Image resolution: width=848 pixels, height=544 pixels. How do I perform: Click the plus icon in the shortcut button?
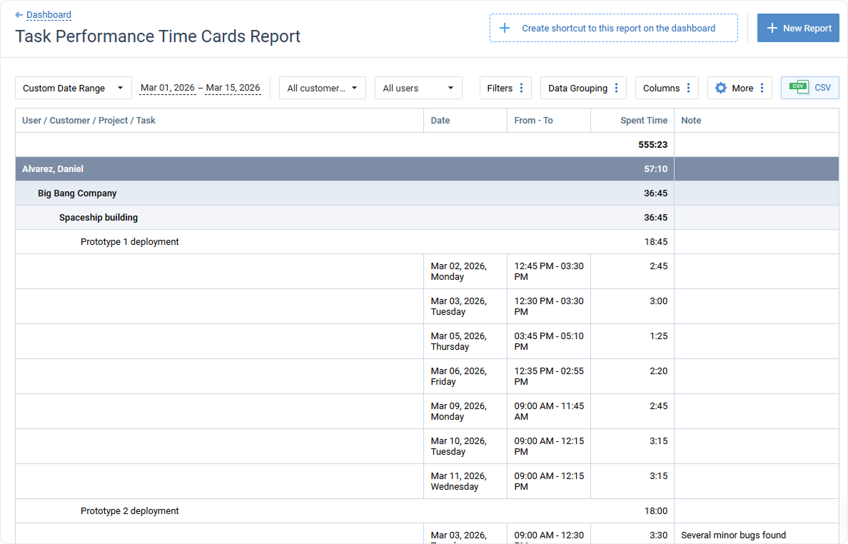tap(505, 27)
